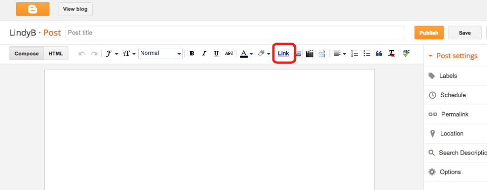Remove formatting from selection
The image size is (487, 190).
coord(391,54)
